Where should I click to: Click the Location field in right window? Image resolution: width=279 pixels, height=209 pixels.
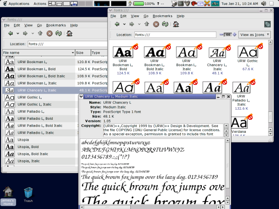[175, 35]
